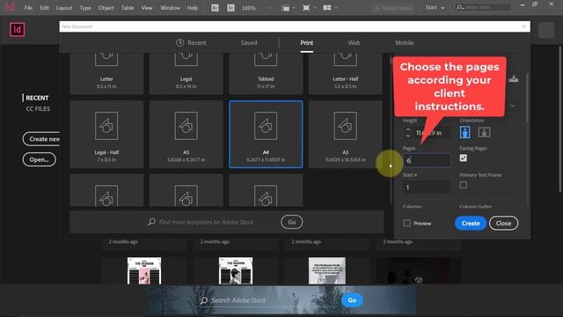Open the View menu
Image resolution: width=563 pixels, height=317 pixels.
147,8
